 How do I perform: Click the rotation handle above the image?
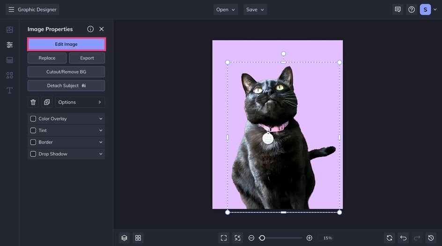coord(283,54)
